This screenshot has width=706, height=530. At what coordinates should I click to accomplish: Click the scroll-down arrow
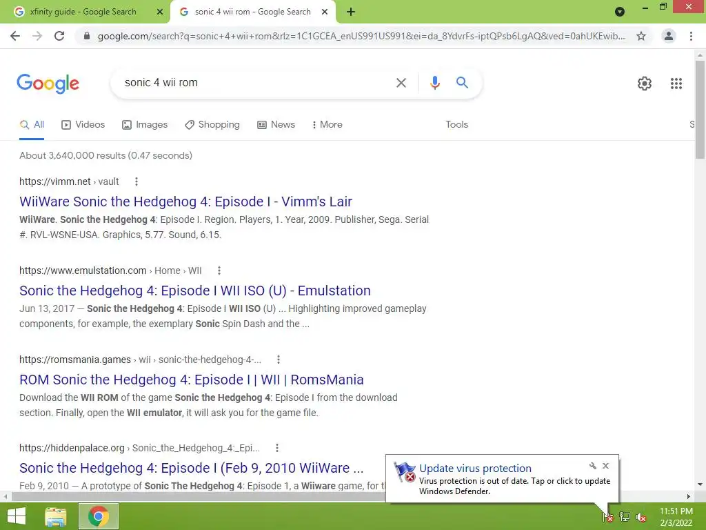[x=700, y=484]
